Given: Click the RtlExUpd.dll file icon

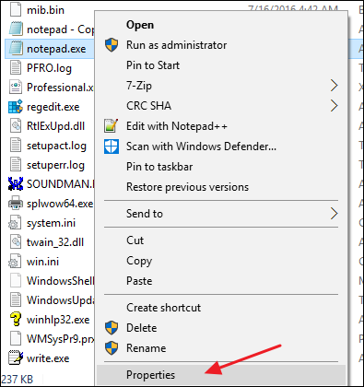Looking at the screenshot, I should click(16, 126).
